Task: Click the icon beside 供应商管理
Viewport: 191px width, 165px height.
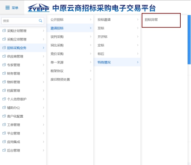Action: (4, 56)
